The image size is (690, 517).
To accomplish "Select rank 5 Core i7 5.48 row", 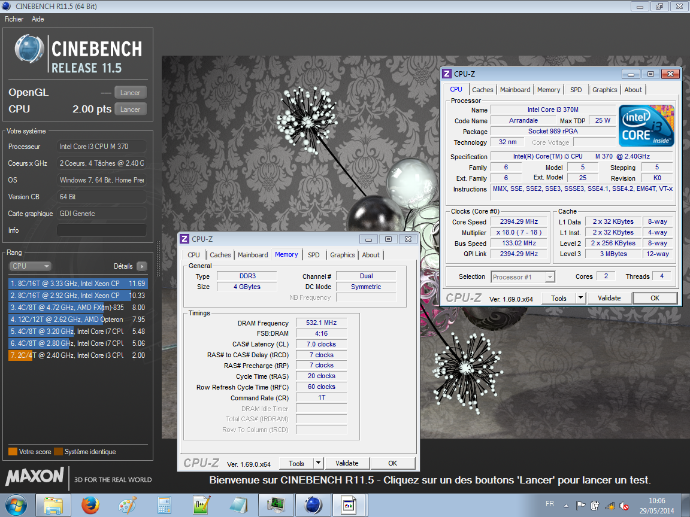I will 78,332.
